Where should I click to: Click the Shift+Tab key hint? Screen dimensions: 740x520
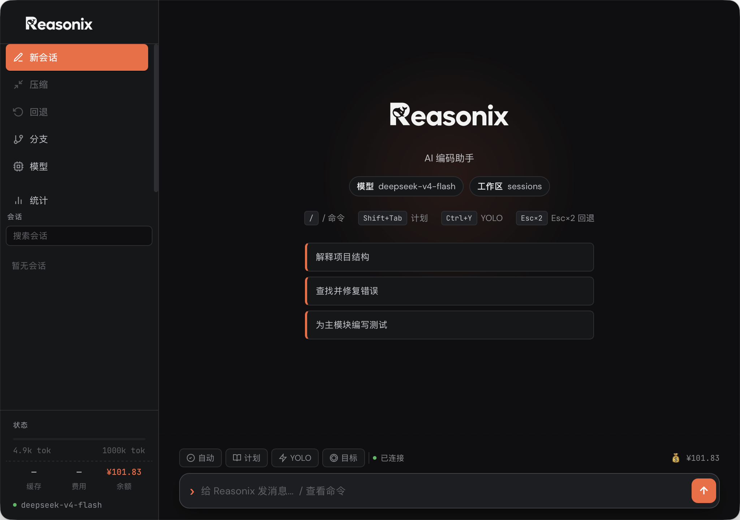pos(382,218)
